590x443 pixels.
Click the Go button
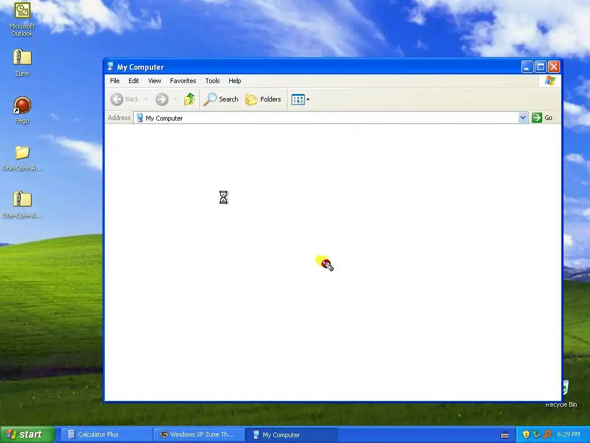pyautogui.click(x=542, y=118)
